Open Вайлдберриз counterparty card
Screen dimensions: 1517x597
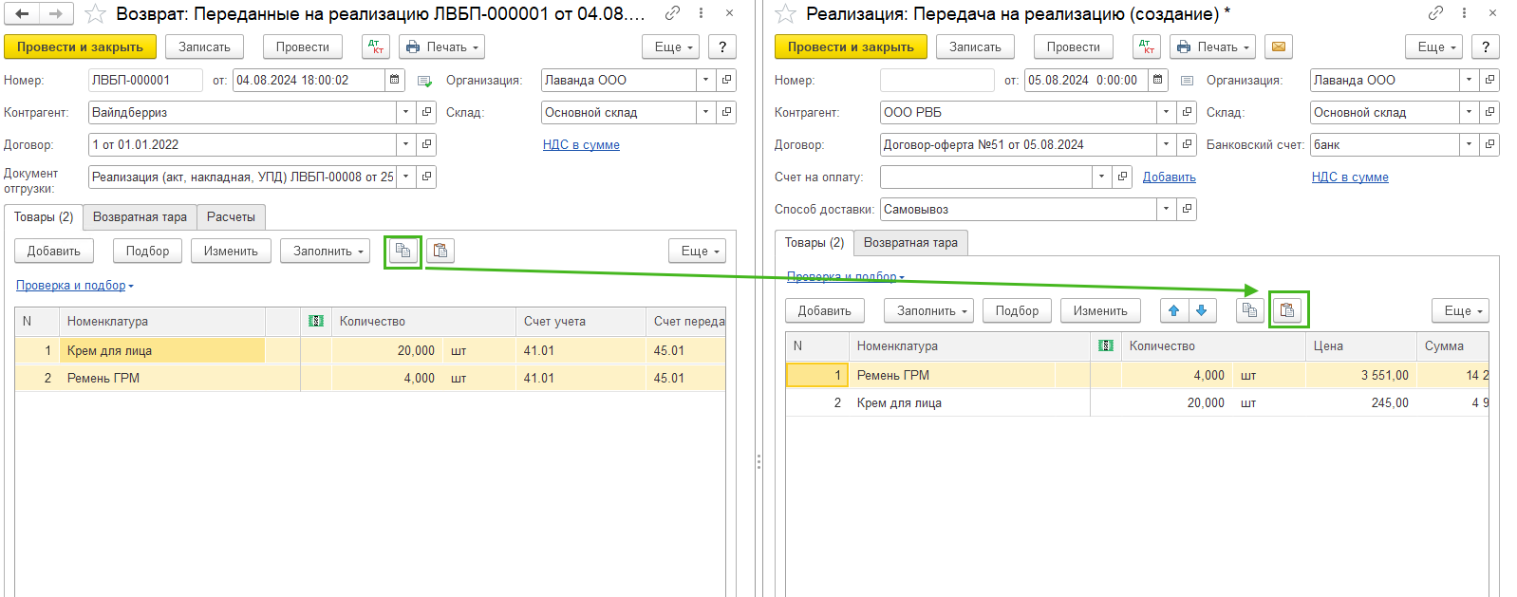point(427,113)
